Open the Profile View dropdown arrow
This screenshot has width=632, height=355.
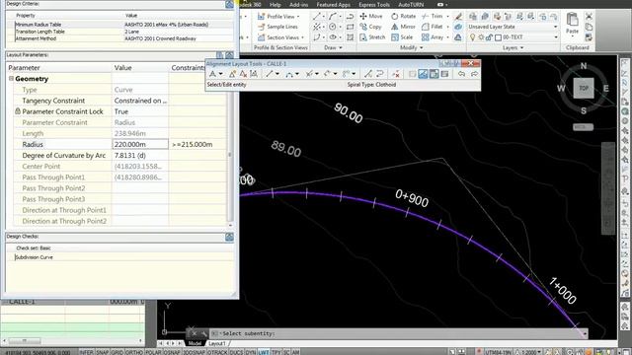[x=298, y=17]
